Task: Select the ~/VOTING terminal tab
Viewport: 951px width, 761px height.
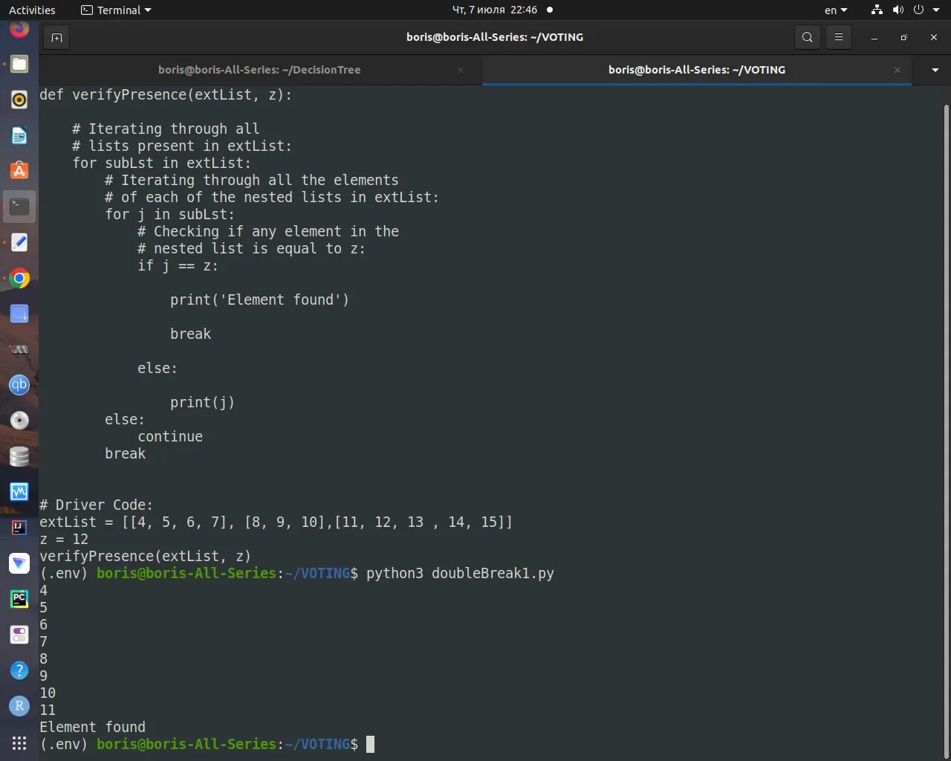Action: 697,70
